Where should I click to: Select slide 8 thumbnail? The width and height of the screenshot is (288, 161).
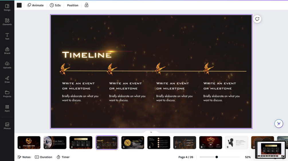[211, 142]
